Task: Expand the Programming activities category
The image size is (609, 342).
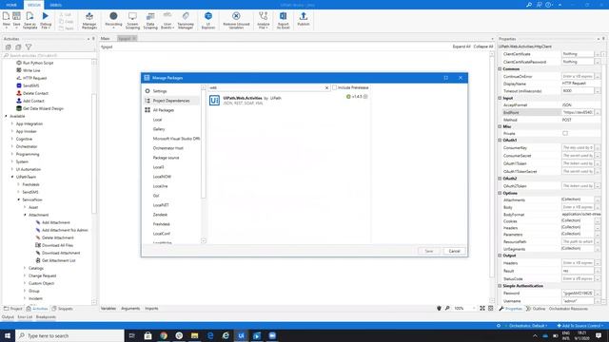Action: 12,154
